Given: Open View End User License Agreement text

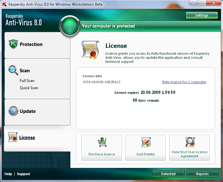Looking at the screenshot, I should [x=190, y=154].
